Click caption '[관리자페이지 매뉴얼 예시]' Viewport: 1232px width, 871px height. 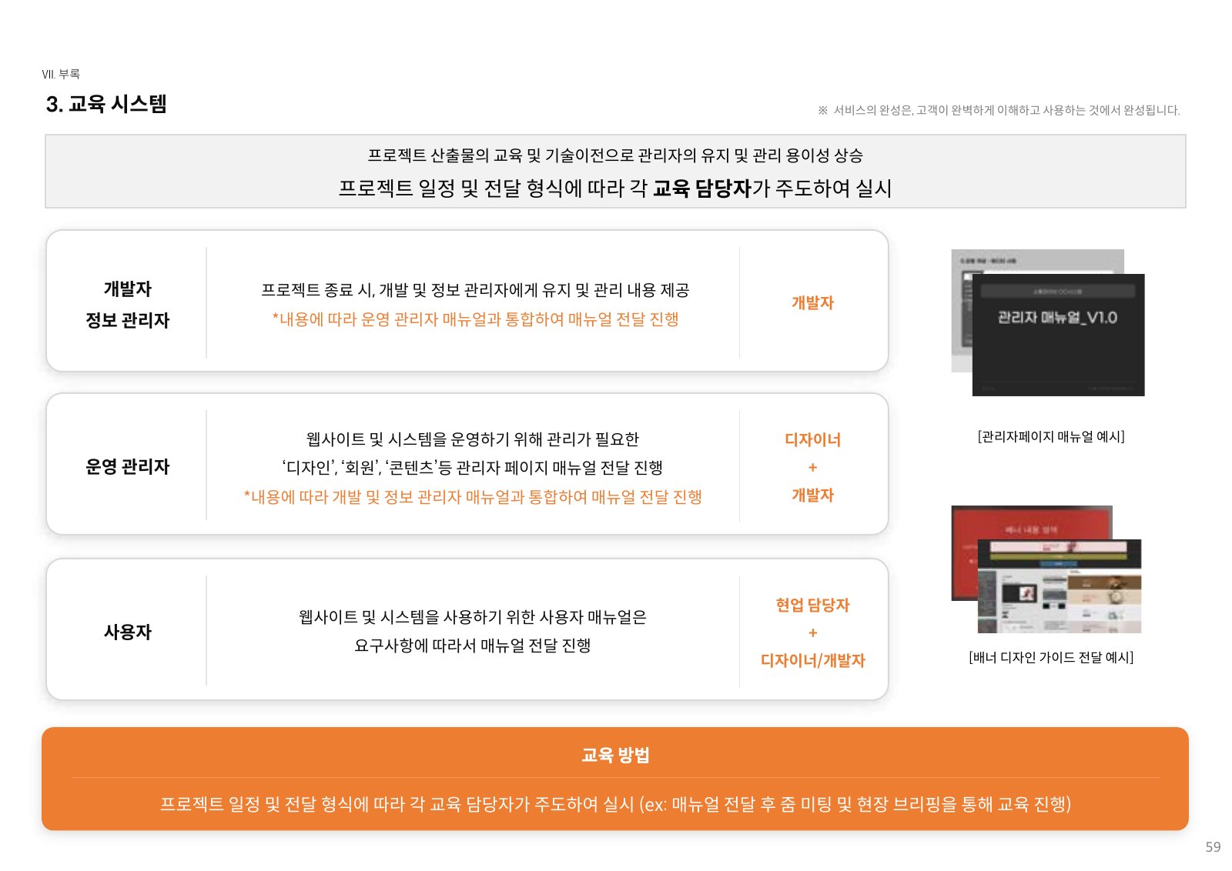1051,436
